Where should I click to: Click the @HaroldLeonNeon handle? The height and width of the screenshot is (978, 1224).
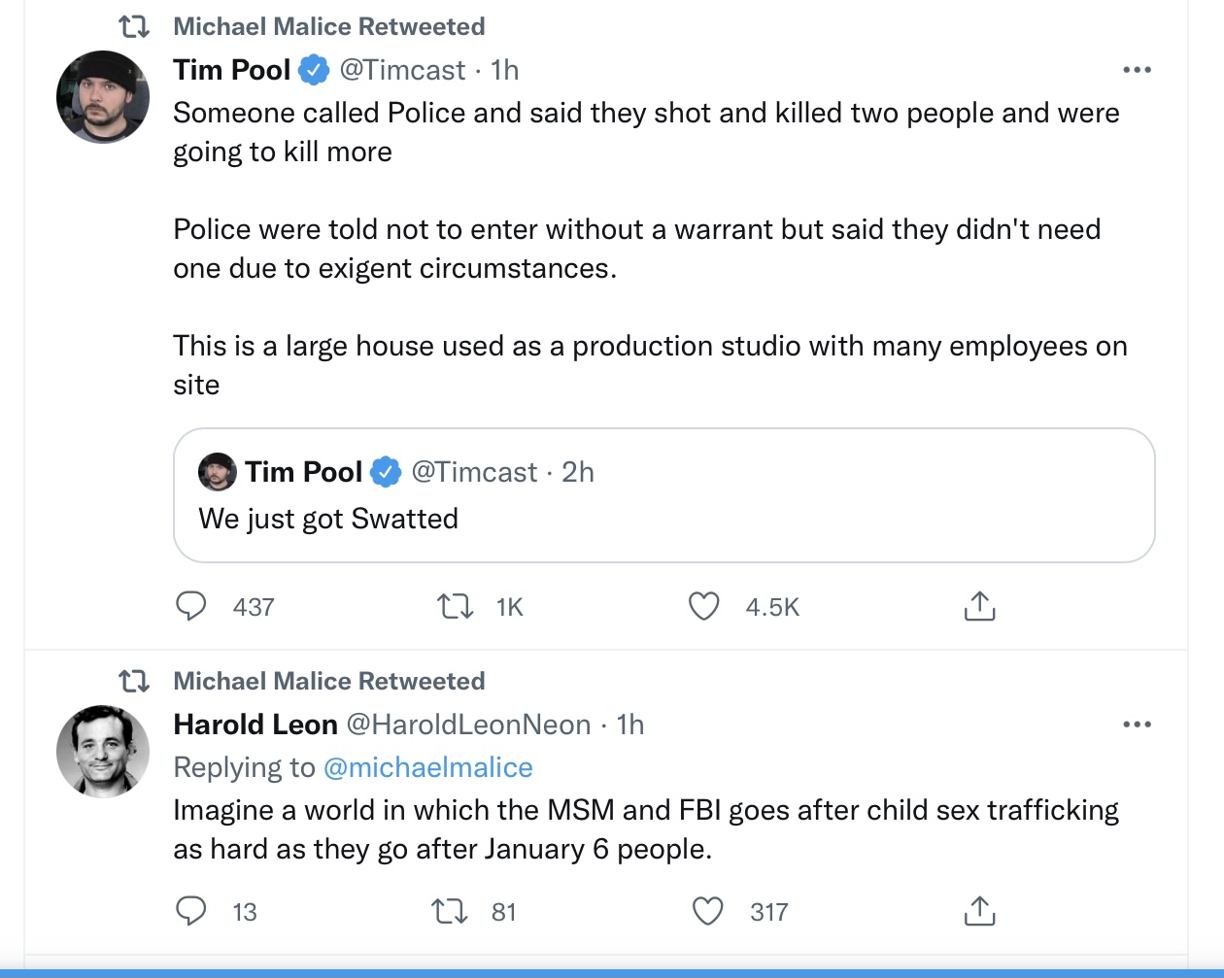pos(469,725)
